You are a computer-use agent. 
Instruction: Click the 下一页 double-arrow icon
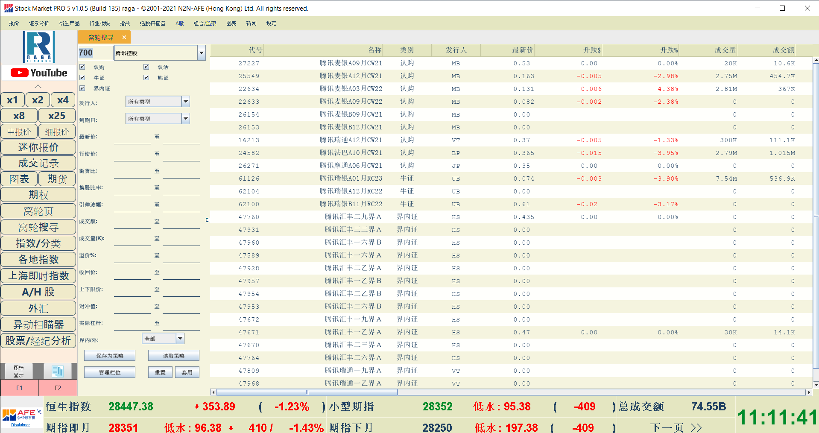pyautogui.click(x=696, y=427)
